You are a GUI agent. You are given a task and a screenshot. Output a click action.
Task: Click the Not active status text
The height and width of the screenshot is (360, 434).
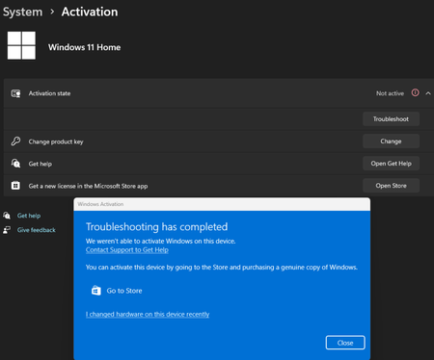pos(390,93)
